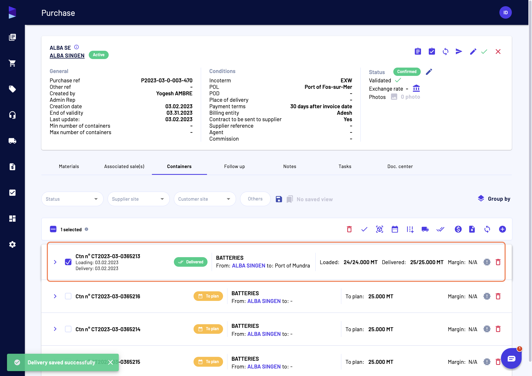Click the Others filter button

[255, 199]
